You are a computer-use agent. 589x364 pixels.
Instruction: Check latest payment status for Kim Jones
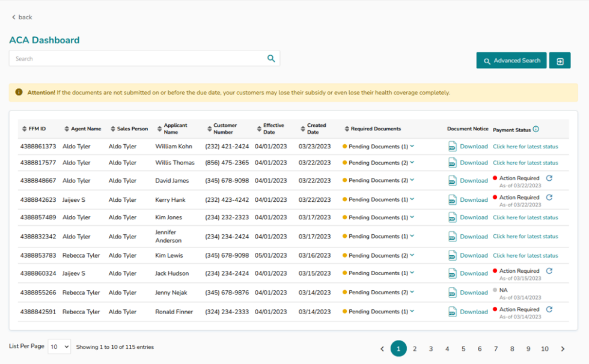525,217
